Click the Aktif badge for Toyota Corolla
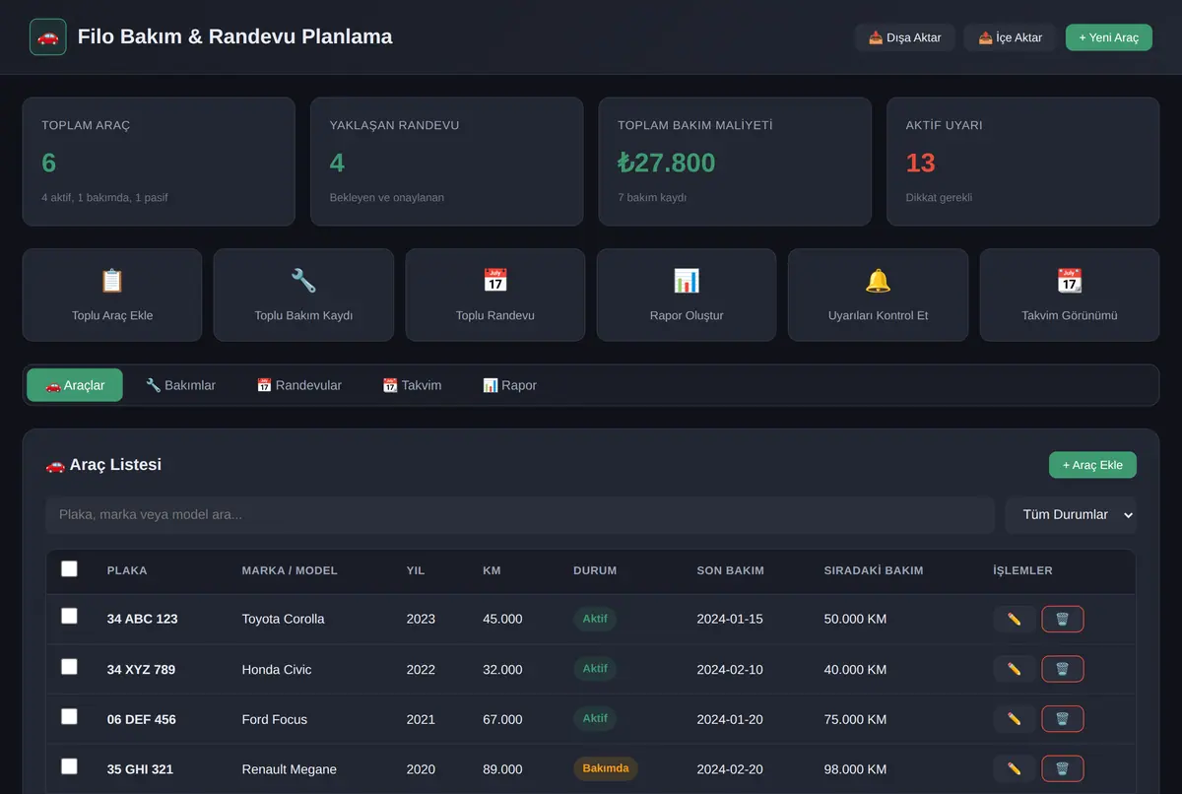This screenshot has width=1182, height=794. coord(595,620)
